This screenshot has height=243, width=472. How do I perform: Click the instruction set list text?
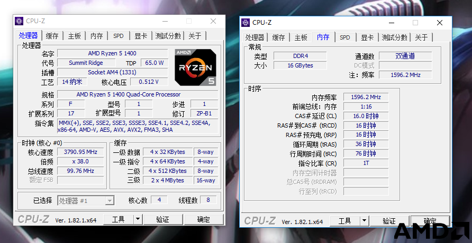138,127
